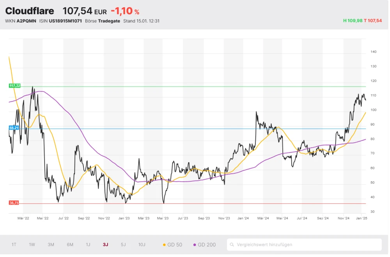Screen dimensions: 390x257
Task: Select the 1W time range
Action: click(x=32, y=245)
